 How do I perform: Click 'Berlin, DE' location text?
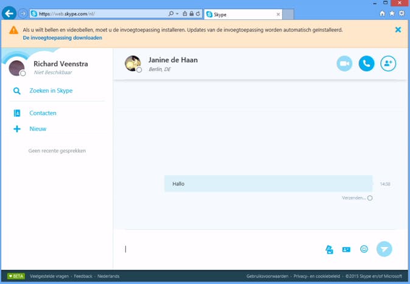tap(159, 69)
